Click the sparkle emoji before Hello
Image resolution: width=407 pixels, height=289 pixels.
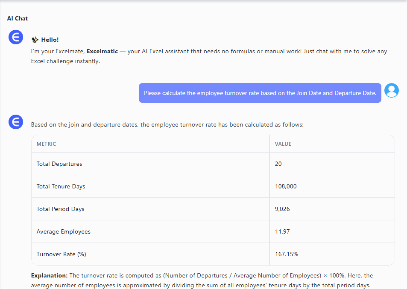35,40
